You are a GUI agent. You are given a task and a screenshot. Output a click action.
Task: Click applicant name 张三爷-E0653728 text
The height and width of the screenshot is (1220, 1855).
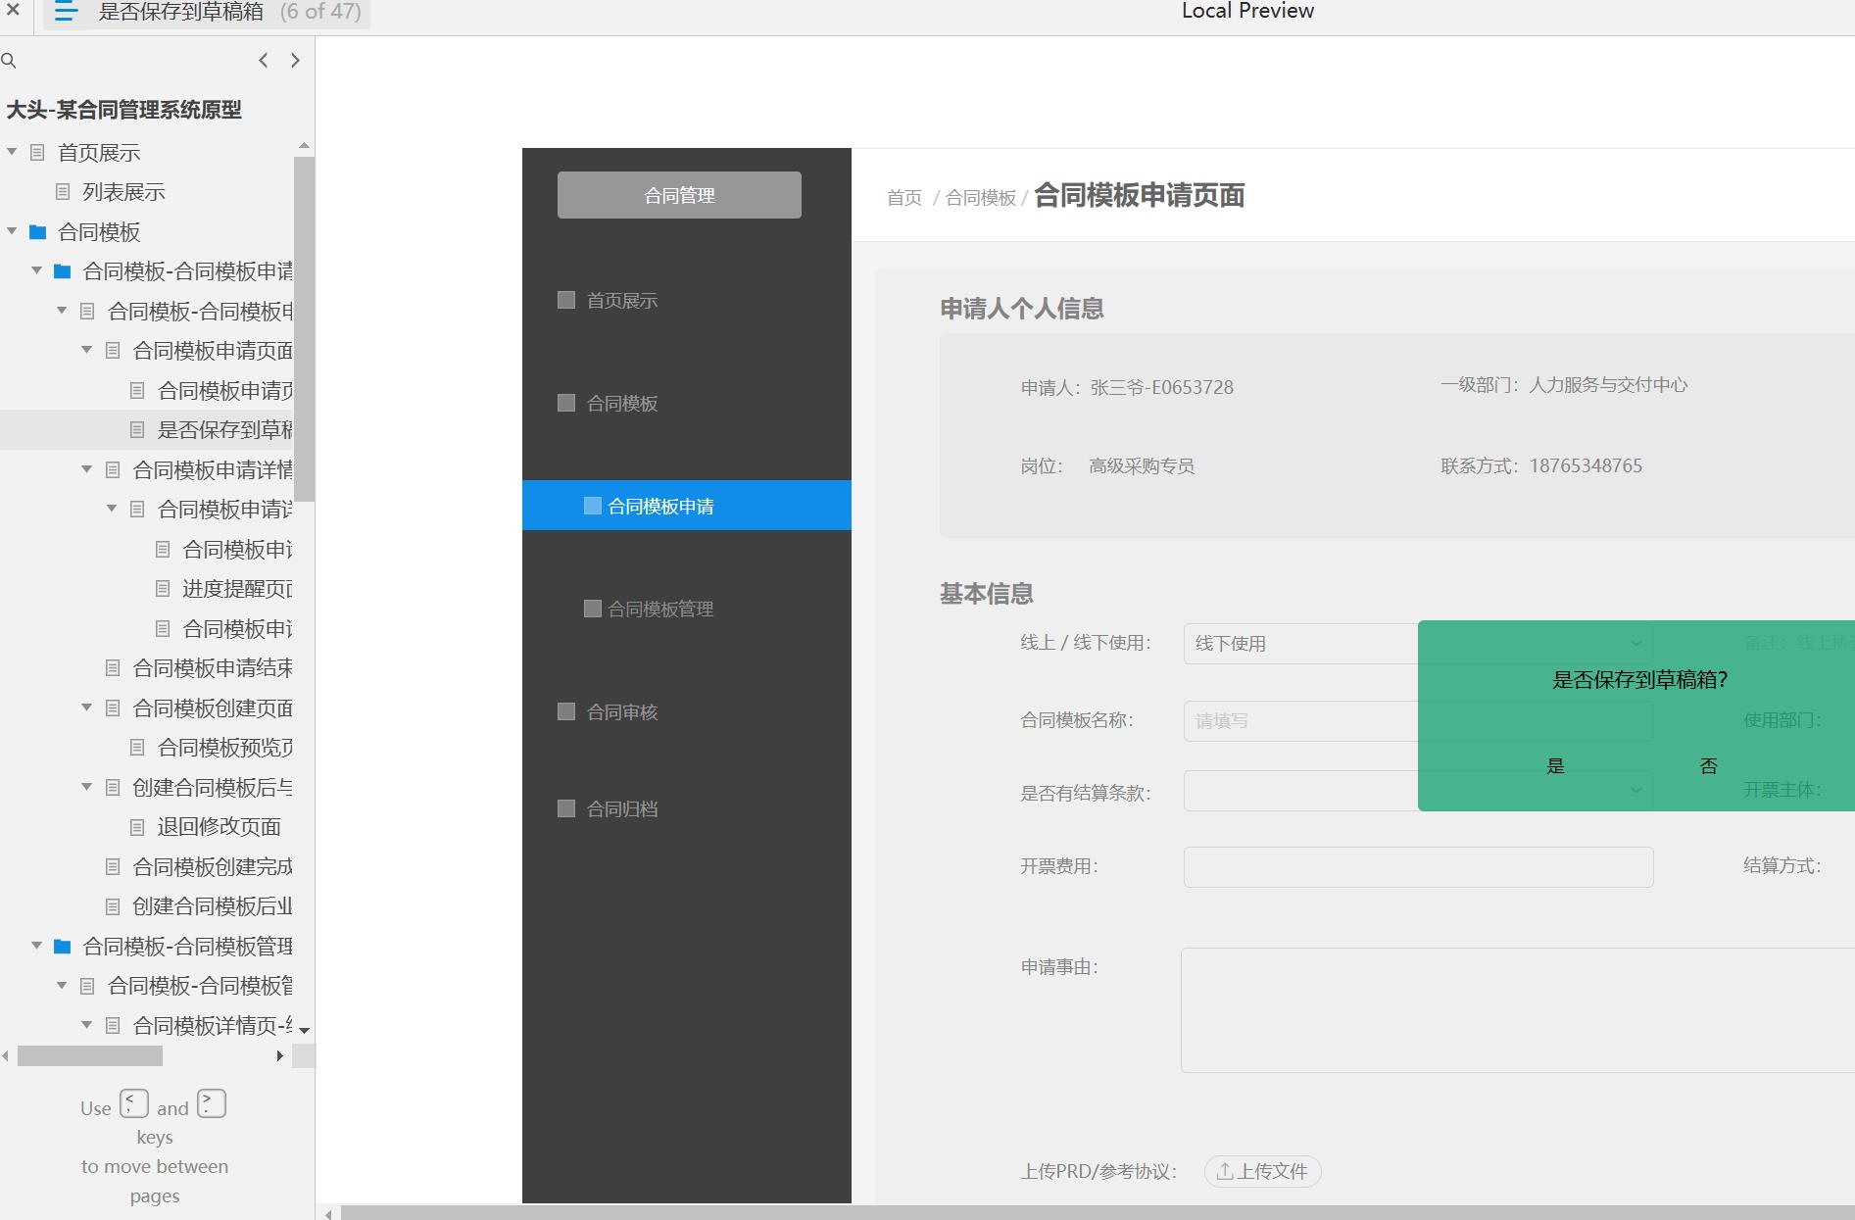1161,387
